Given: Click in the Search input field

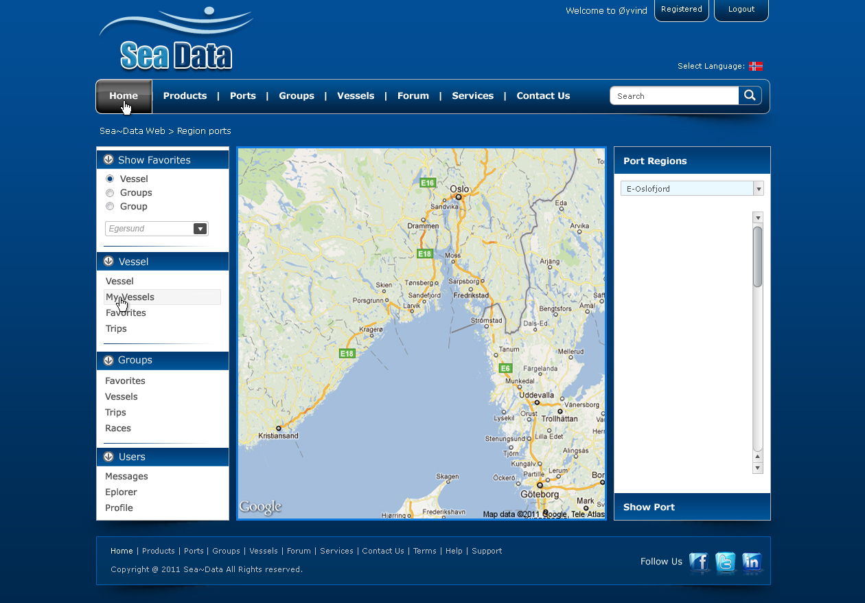Looking at the screenshot, I should [x=674, y=96].
